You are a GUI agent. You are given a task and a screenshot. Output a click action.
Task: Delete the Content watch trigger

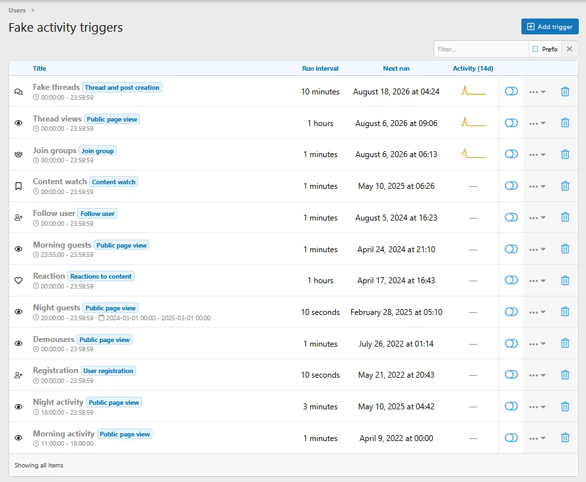pyautogui.click(x=565, y=186)
